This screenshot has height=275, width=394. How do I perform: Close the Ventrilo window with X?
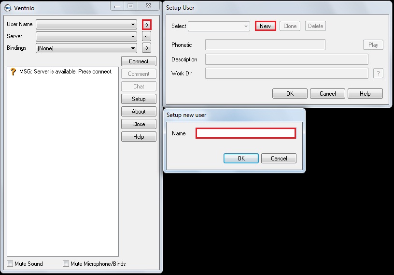pos(149,6)
